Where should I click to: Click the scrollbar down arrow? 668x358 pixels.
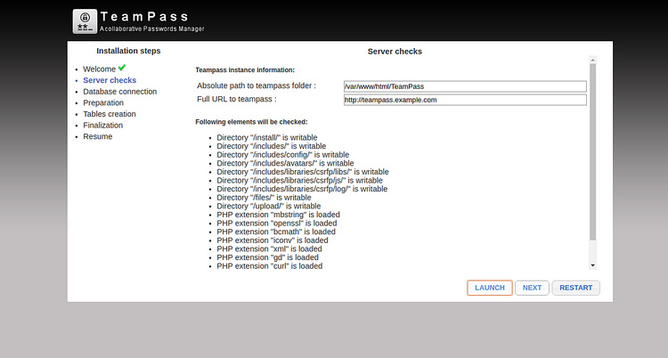coord(592,264)
